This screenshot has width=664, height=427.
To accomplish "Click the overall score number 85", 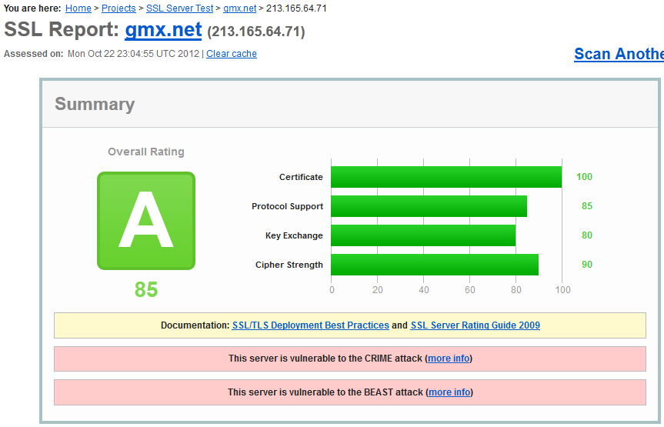I will click(146, 289).
